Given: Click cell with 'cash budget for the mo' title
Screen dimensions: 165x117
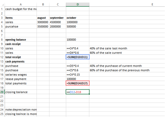Looking at the screenshot, I should click(21, 9).
